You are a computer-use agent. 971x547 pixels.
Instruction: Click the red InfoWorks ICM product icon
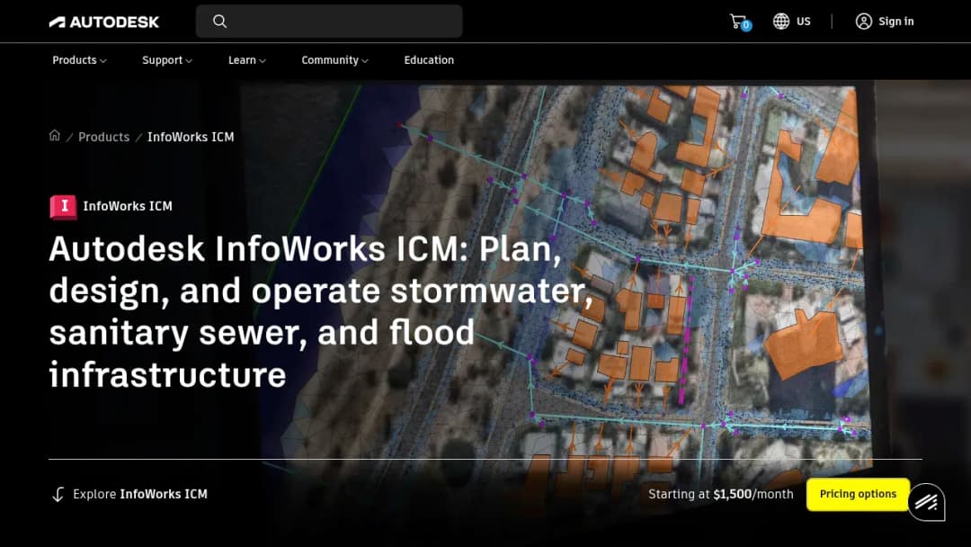pyautogui.click(x=63, y=207)
